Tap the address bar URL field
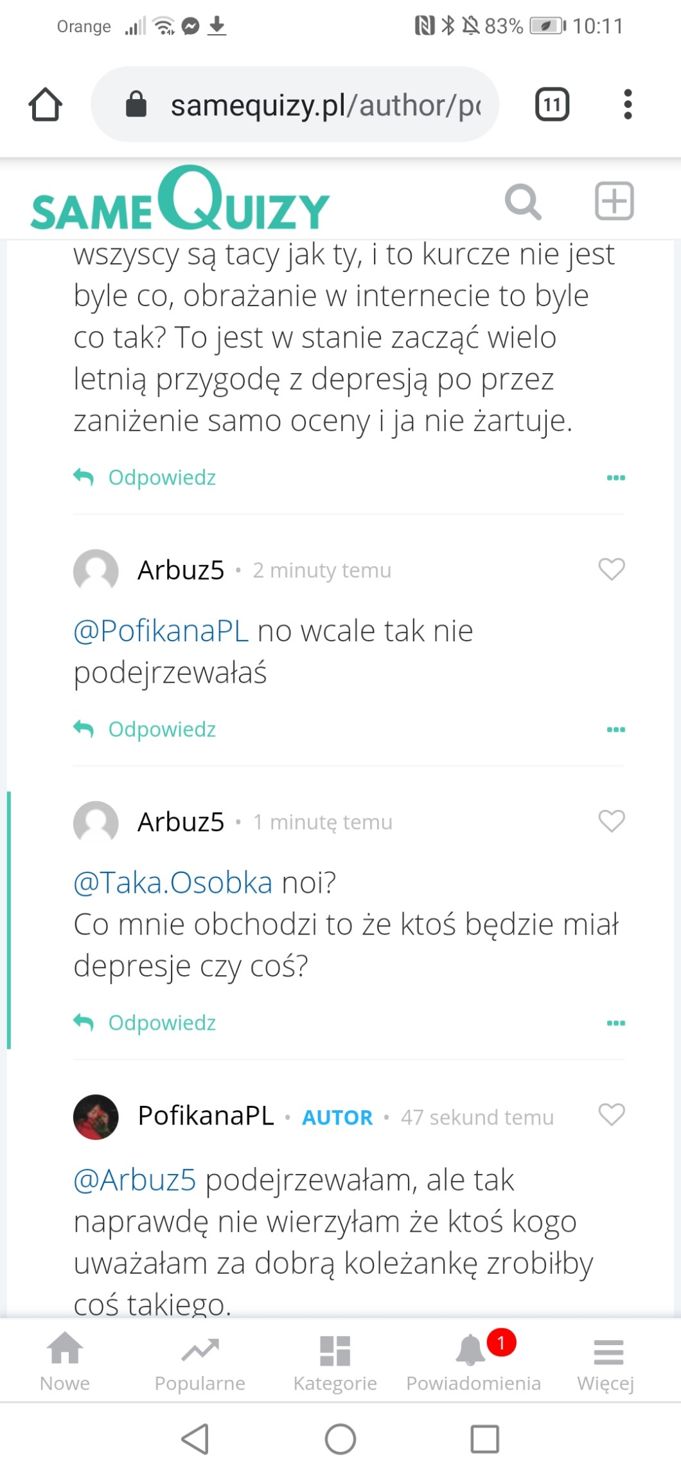This screenshot has width=681, height=1477. pos(308,105)
